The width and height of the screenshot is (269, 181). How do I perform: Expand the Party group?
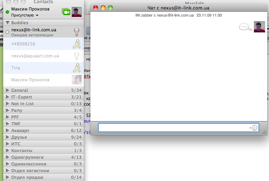(7, 110)
